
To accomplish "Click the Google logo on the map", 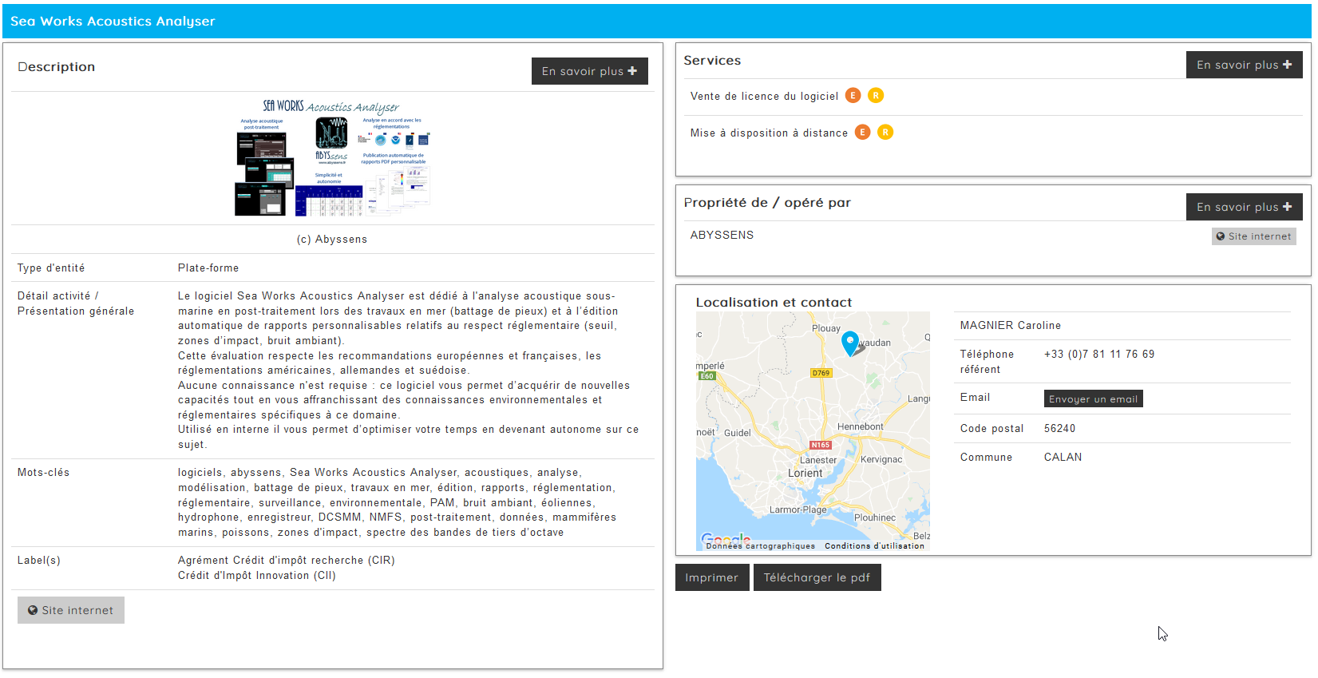I will point(725,539).
